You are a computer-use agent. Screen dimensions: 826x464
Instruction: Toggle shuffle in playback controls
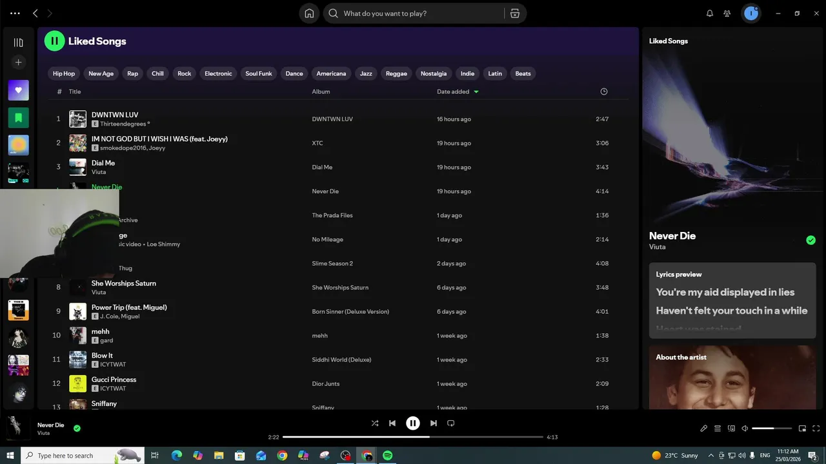375,423
